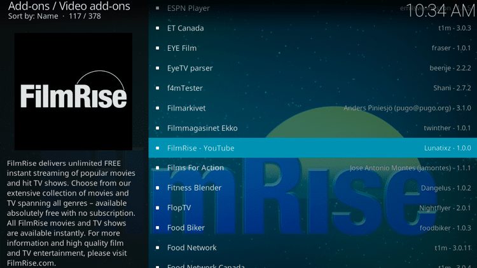Click bullet icon beside f4mTester
Viewport: 477px width, 268px height.
157,88
